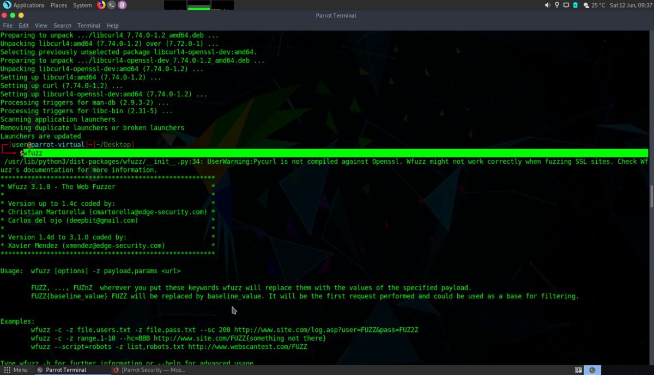Close the Parrot Terminal window with red button
This screenshot has width=654, height=375.
(x=5, y=15)
